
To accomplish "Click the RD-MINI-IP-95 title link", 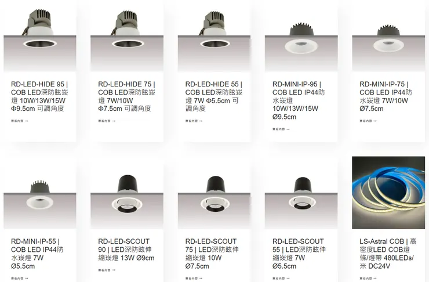I will 299,100.
